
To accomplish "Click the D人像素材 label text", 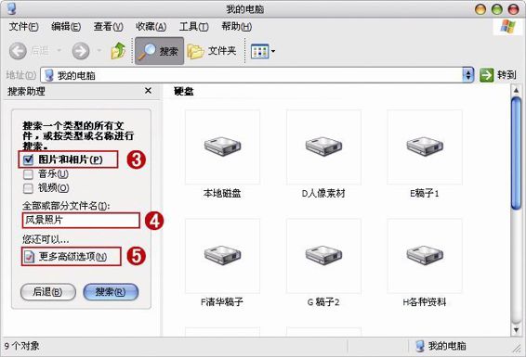I will 323,194.
